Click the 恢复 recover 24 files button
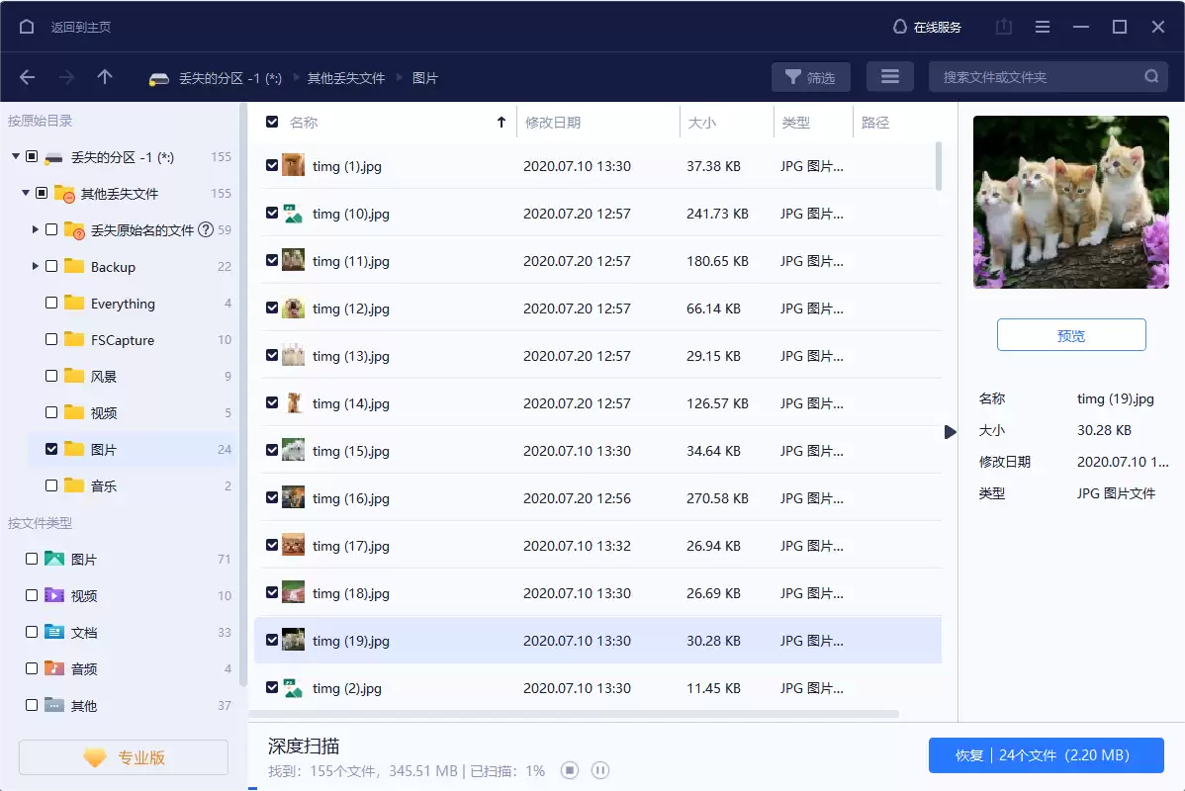This screenshot has height=791, width=1185. [1046, 755]
